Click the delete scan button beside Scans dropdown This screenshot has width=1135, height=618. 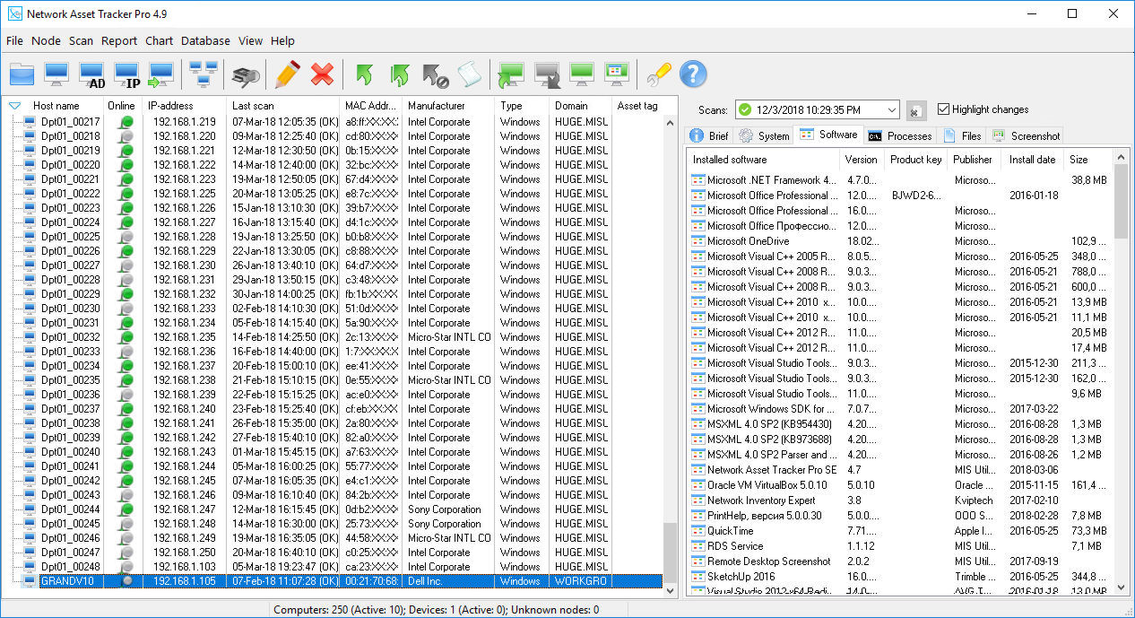tap(914, 109)
